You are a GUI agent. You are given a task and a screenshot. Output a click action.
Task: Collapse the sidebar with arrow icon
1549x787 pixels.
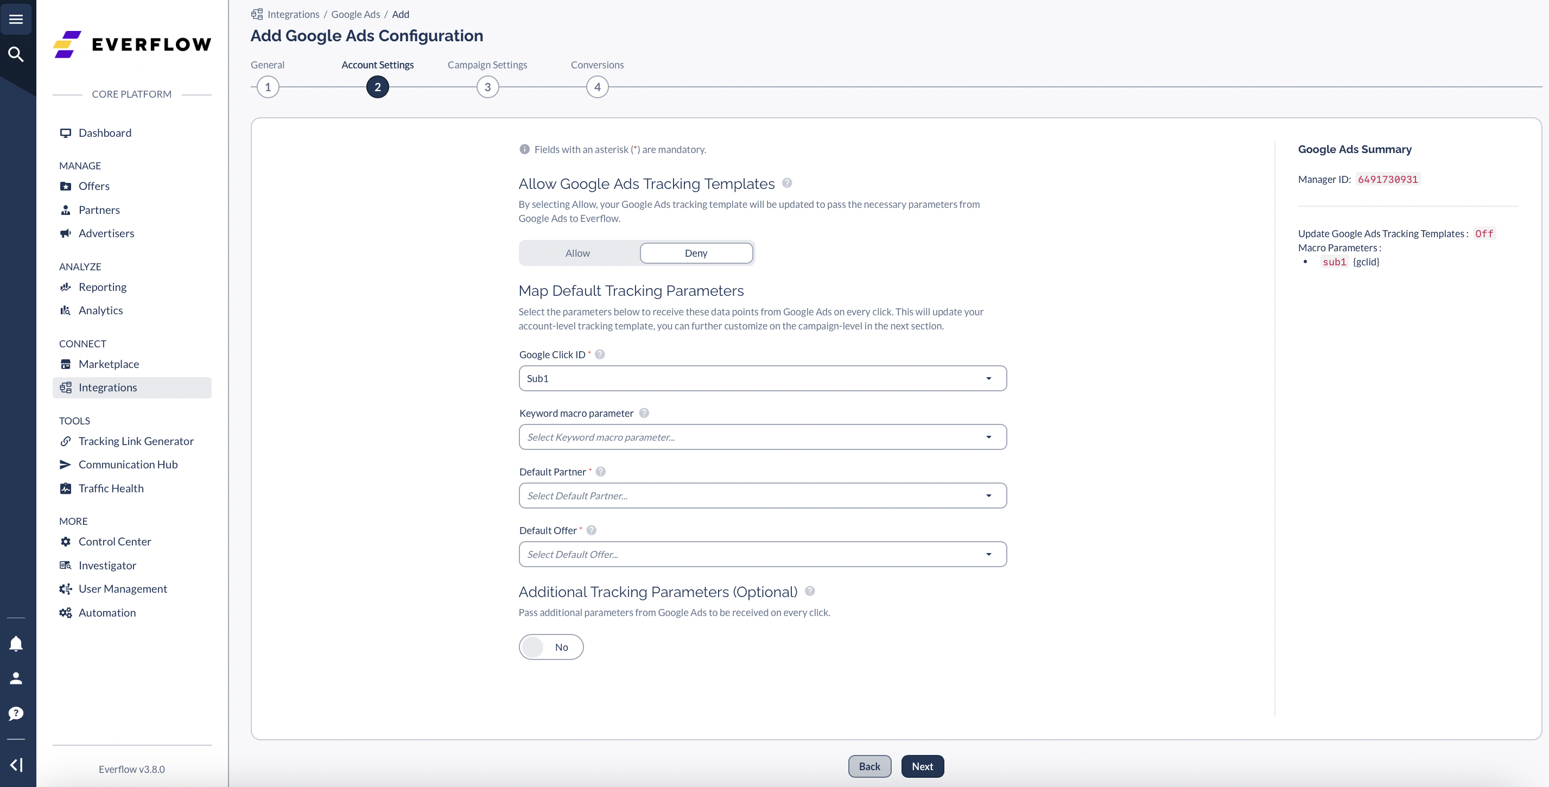click(16, 765)
